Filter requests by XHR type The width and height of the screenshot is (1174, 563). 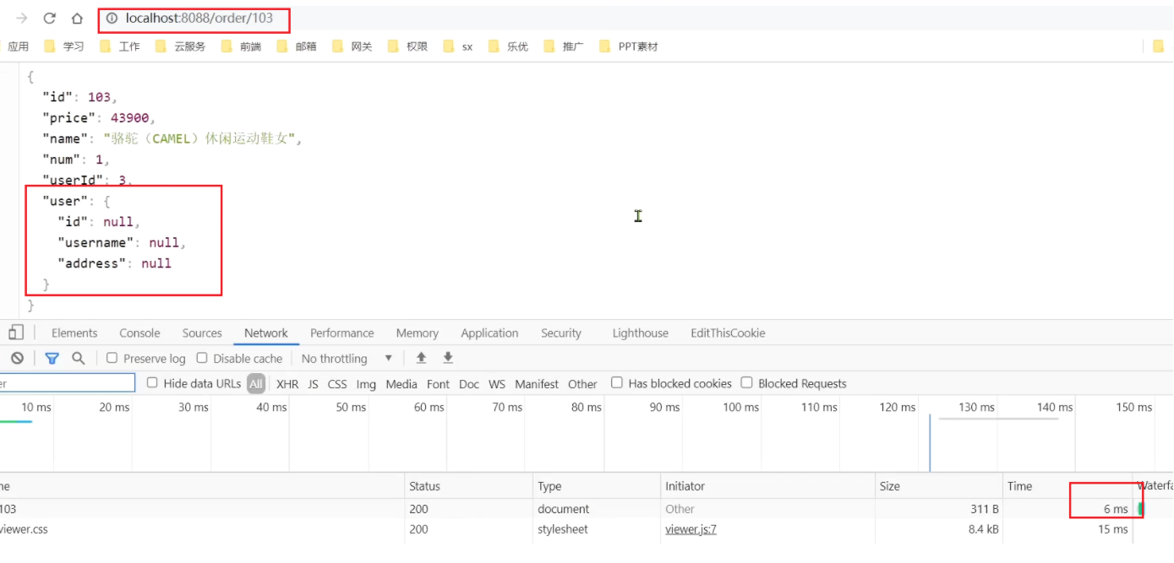(x=287, y=384)
